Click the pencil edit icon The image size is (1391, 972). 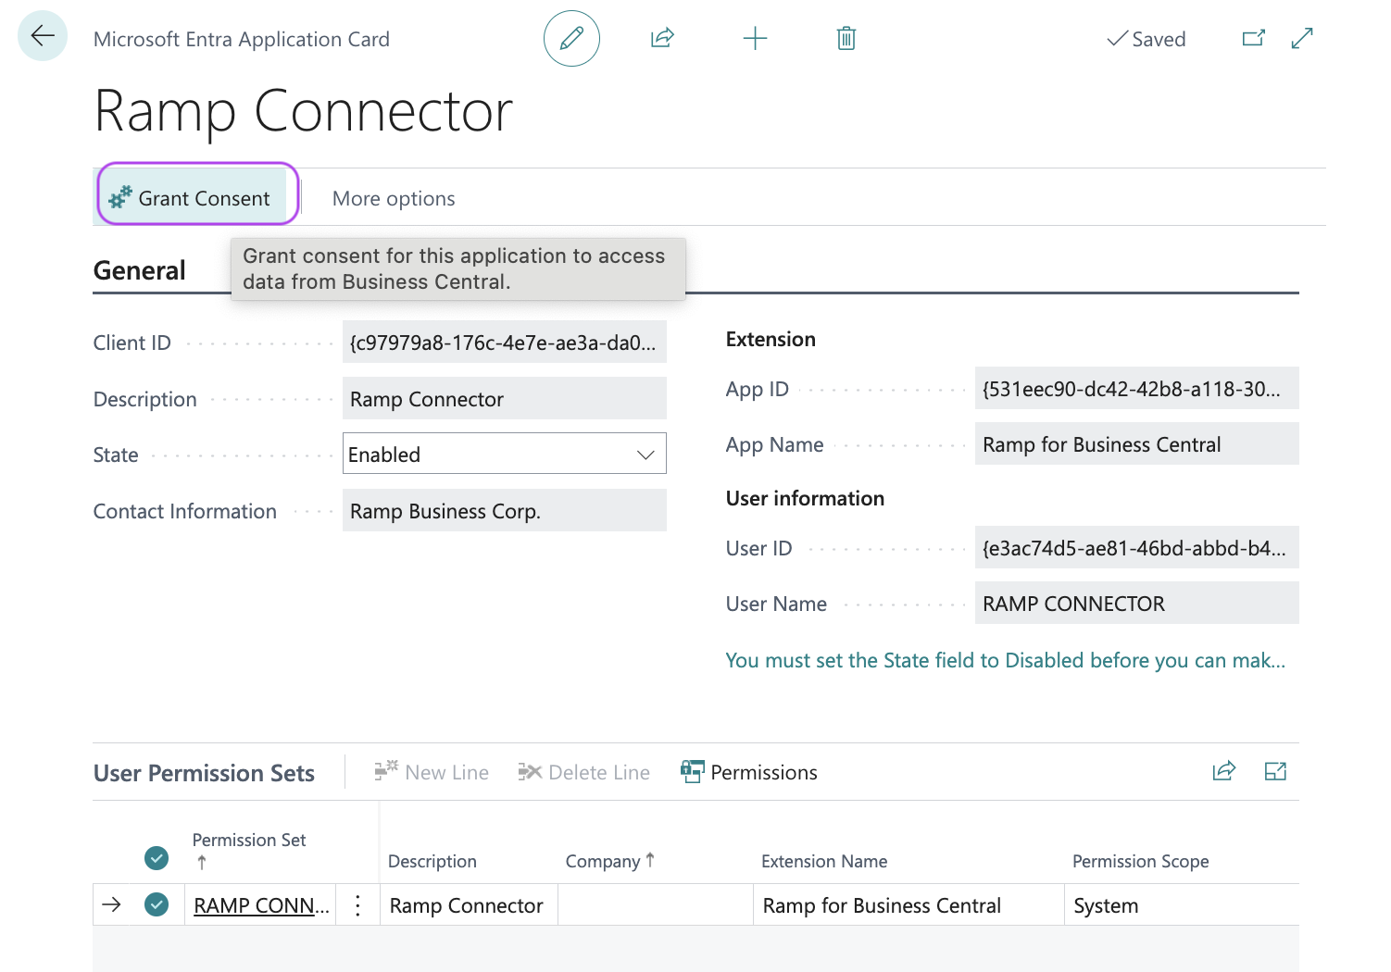click(571, 38)
